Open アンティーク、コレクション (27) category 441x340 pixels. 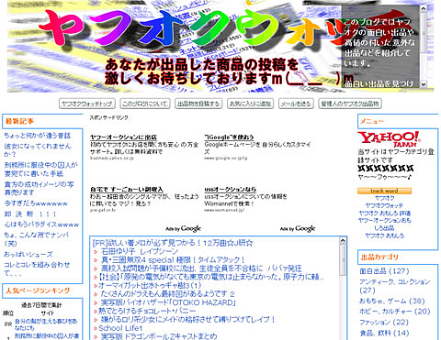tap(395, 286)
